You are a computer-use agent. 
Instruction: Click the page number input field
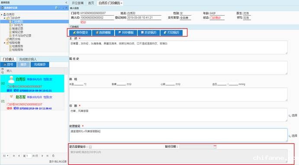coord(29,156)
